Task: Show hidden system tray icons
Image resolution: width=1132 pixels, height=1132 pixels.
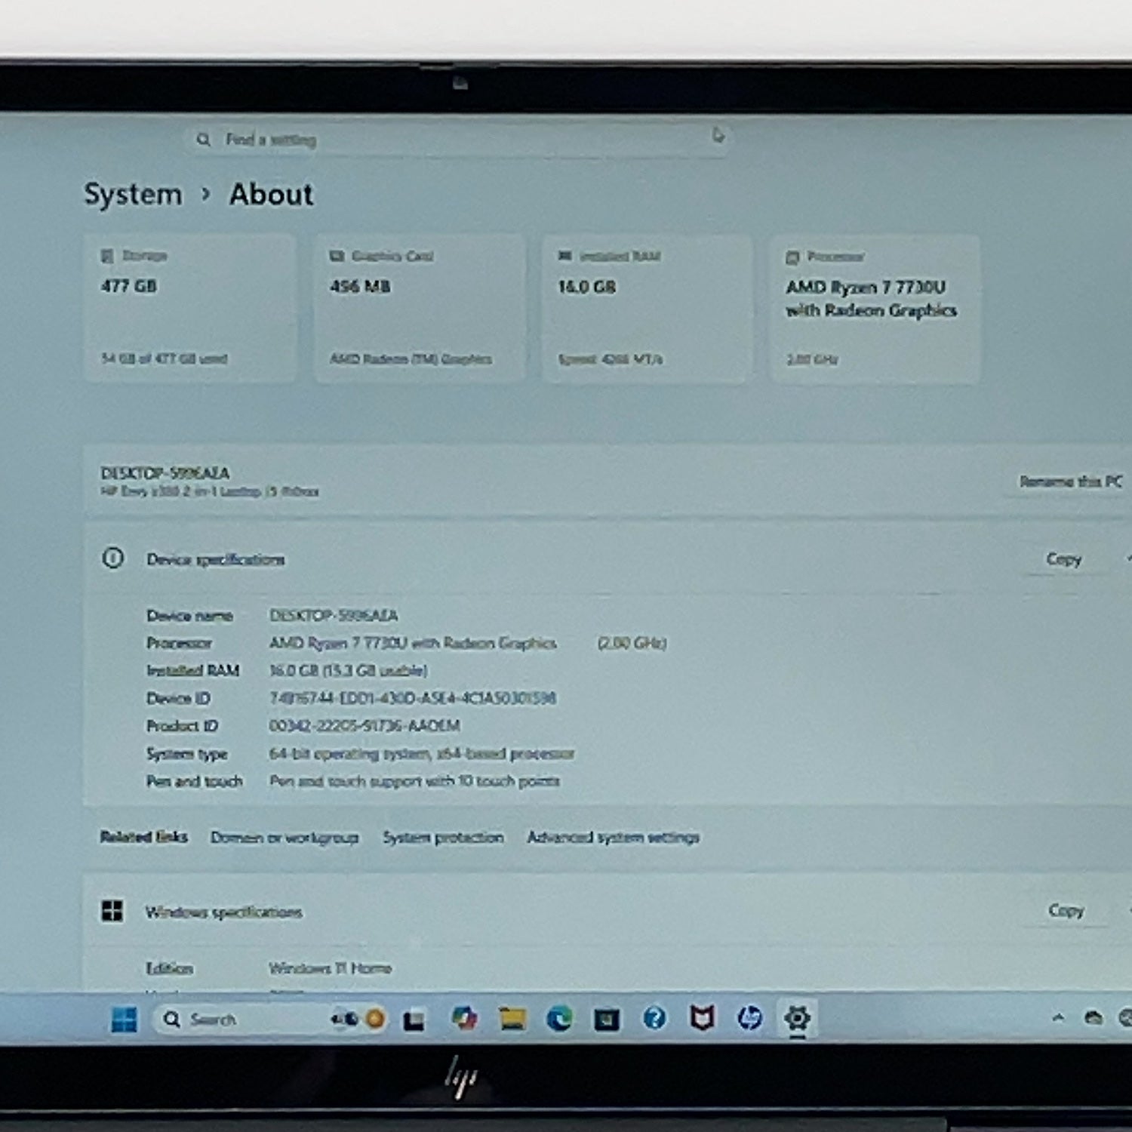Action: 1058,1018
